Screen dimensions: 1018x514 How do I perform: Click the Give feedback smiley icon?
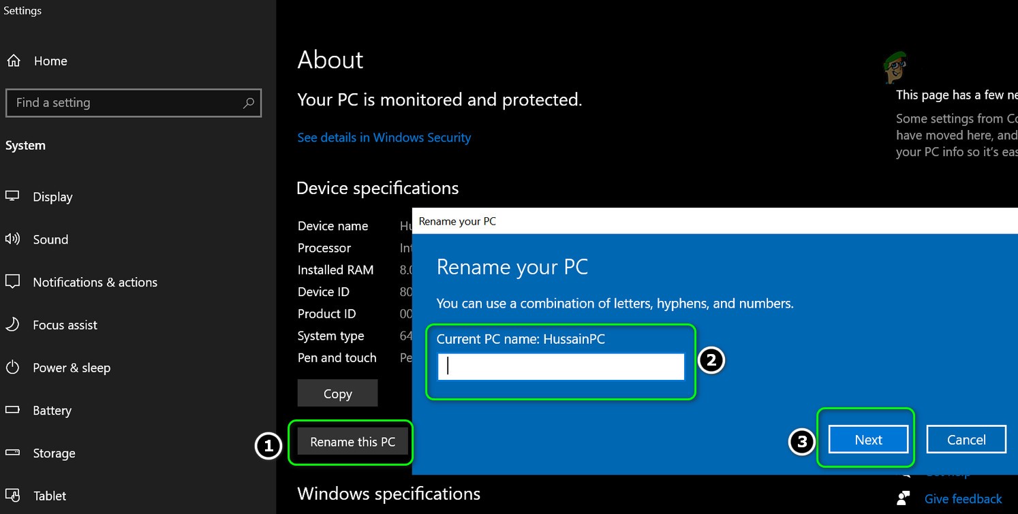(x=904, y=498)
